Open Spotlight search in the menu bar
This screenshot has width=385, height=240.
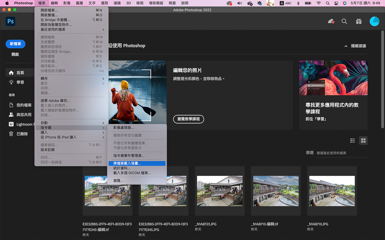point(328,3)
